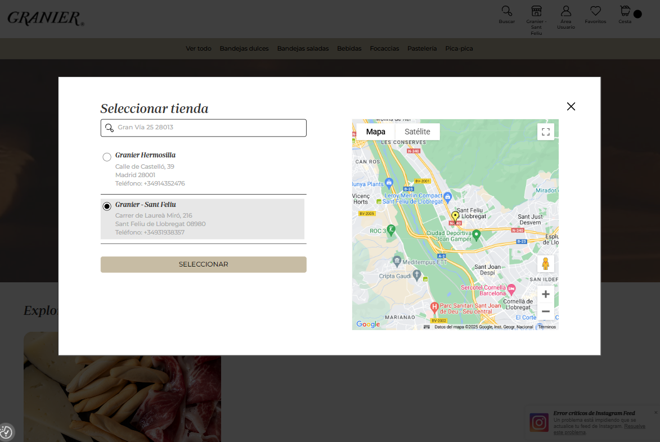Click the Teléfono: +34931938357 text

(x=150, y=232)
